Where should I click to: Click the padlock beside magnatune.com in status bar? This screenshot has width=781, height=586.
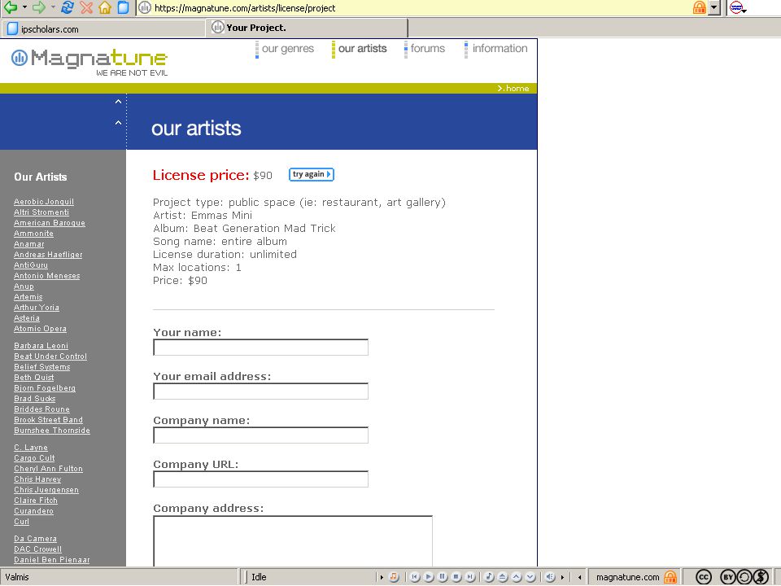click(670, 577)
